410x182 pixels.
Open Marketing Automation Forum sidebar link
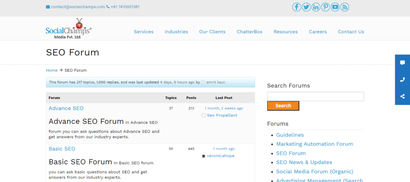[x=314, y=144]
